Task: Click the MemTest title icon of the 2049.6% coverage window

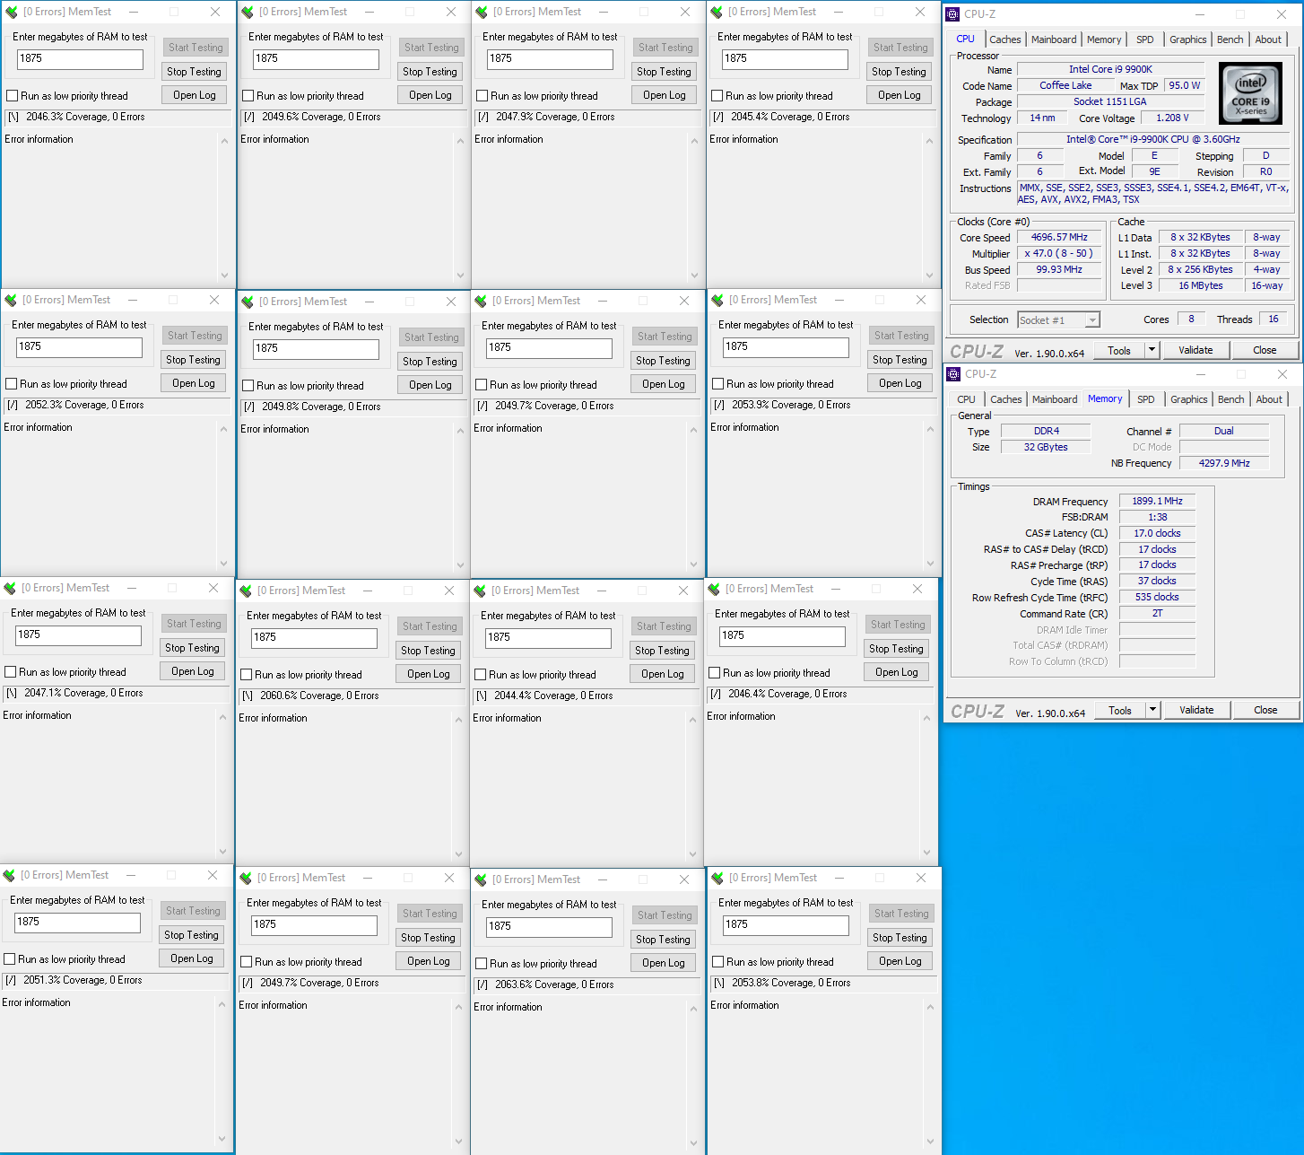Action: tap(248, 13)
